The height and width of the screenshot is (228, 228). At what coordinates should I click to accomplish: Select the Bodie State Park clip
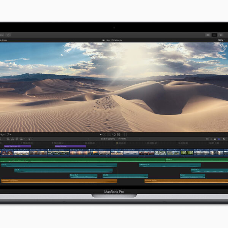[131, 153]
